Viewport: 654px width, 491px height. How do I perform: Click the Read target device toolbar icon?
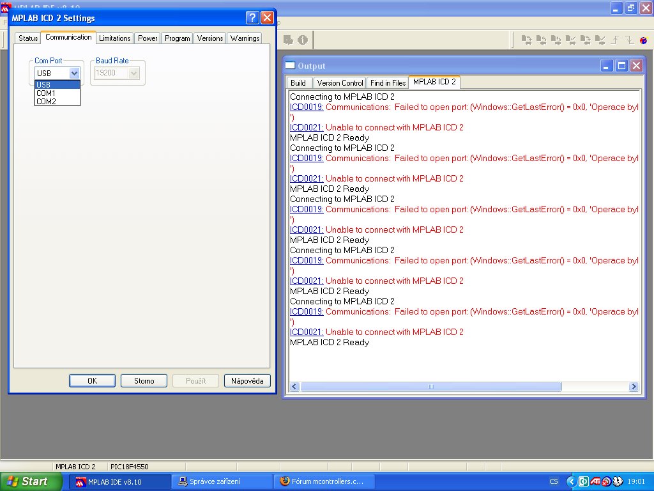coord(542,40)
